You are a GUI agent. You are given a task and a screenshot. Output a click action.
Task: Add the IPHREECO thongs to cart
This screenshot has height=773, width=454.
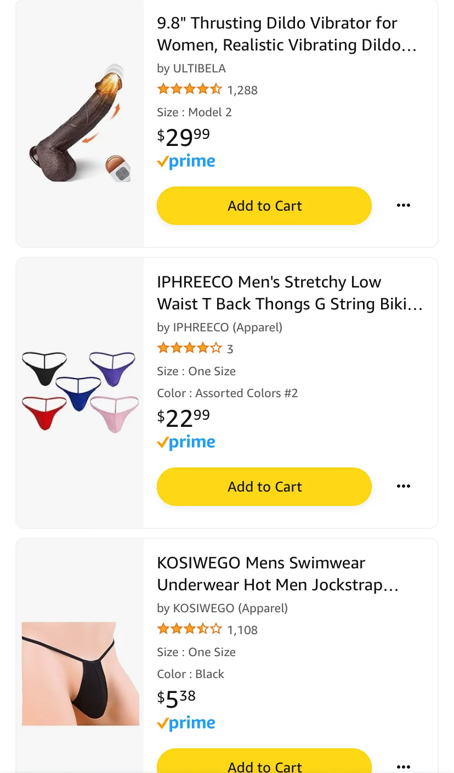coord(264,487)
